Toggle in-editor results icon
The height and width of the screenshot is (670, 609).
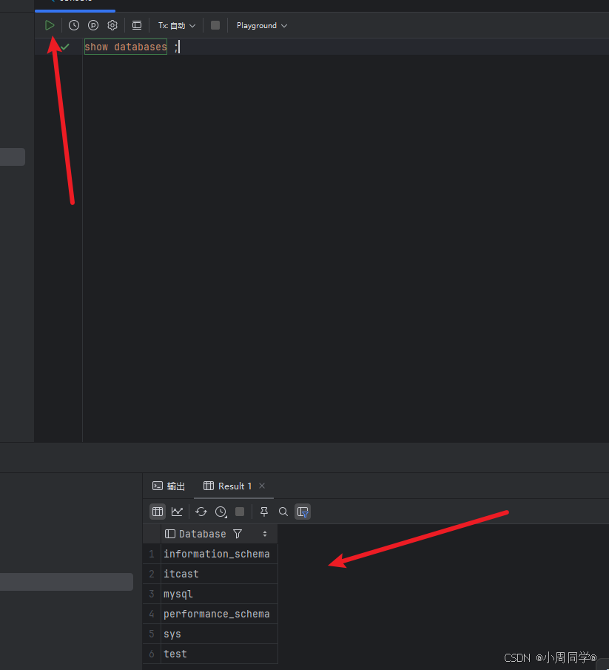click(137, 26)
